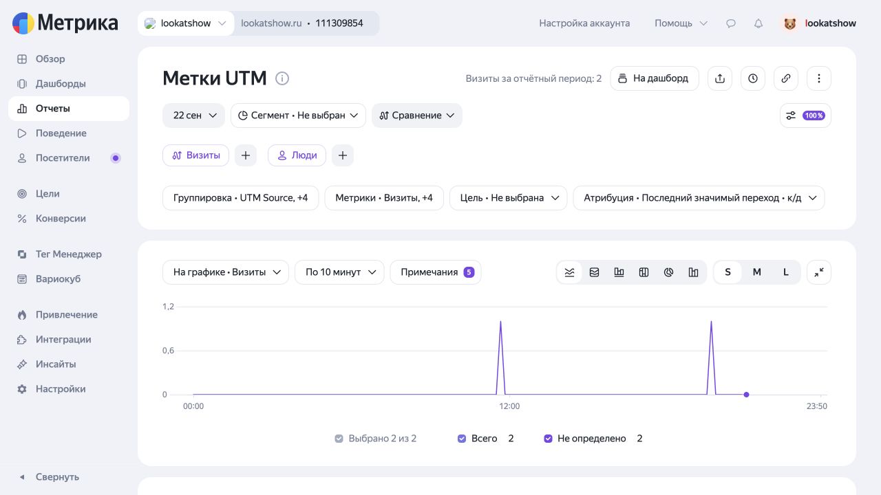881x495 pixels.
Task: Open the lookatshow counter dropdown
Action: click(x=186, y=23)
